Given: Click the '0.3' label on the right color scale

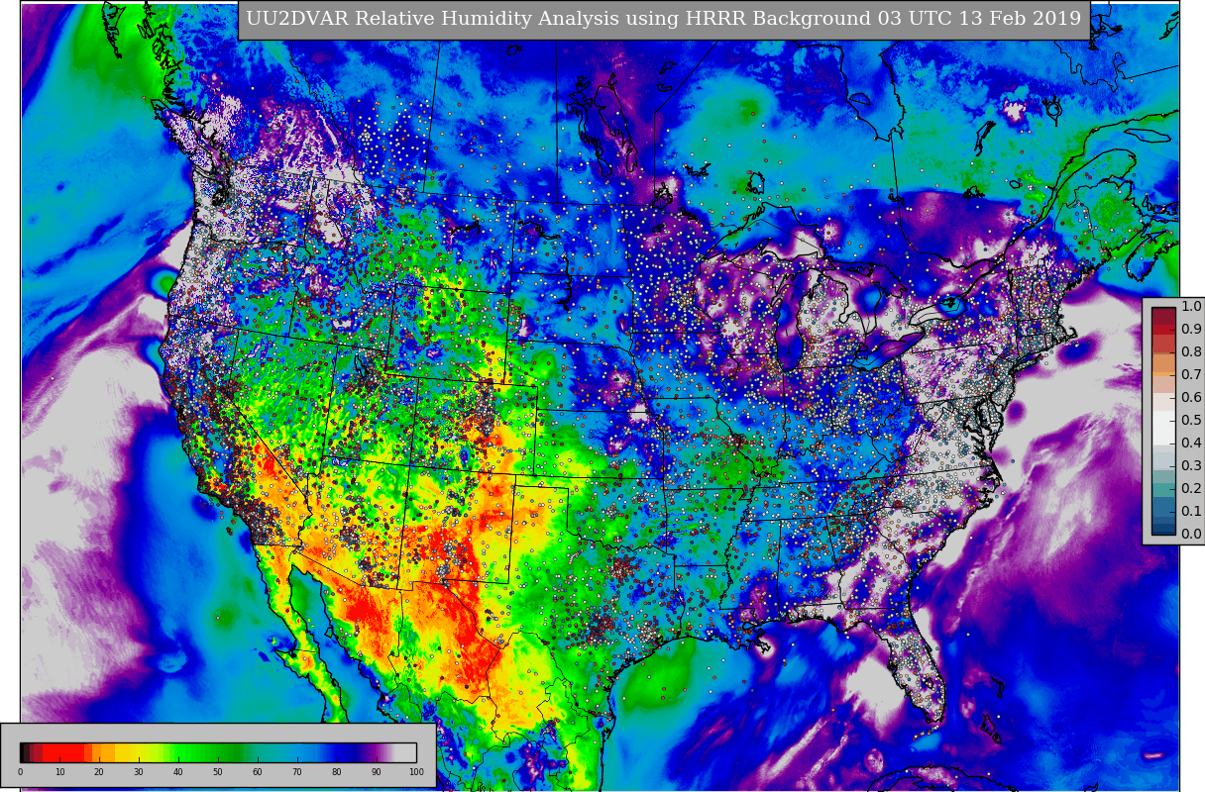Looking at the screenshot, I should pos(1191,466).
